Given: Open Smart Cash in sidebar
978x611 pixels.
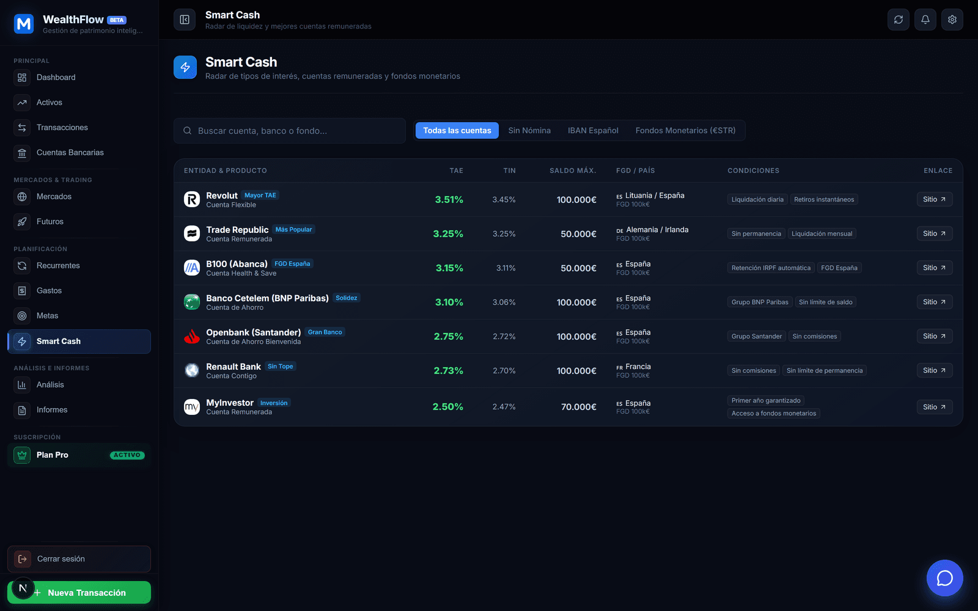Looking at the screenshot, I should coord(79,342).
